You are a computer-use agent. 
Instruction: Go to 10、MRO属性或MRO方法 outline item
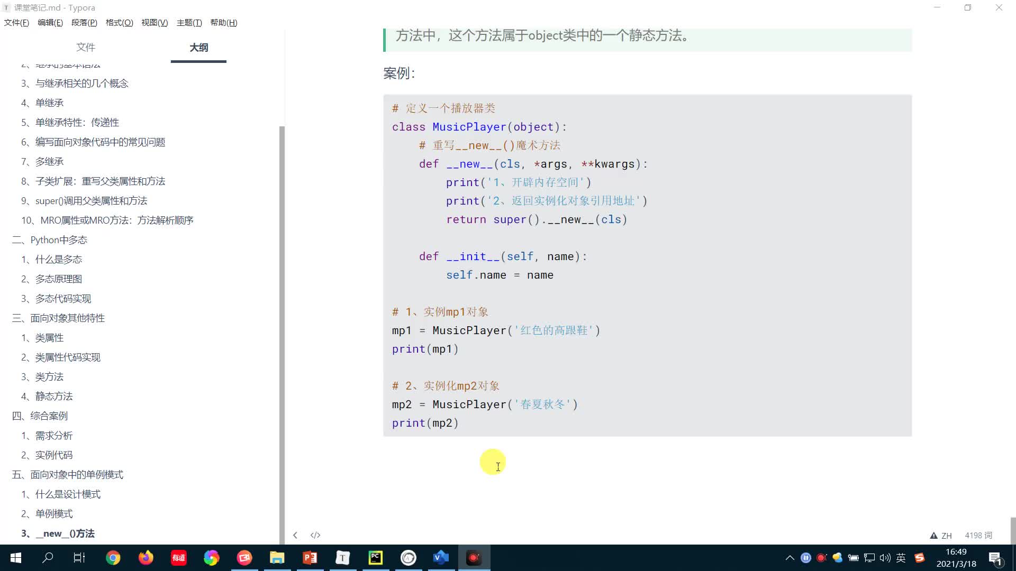(107, 220)
